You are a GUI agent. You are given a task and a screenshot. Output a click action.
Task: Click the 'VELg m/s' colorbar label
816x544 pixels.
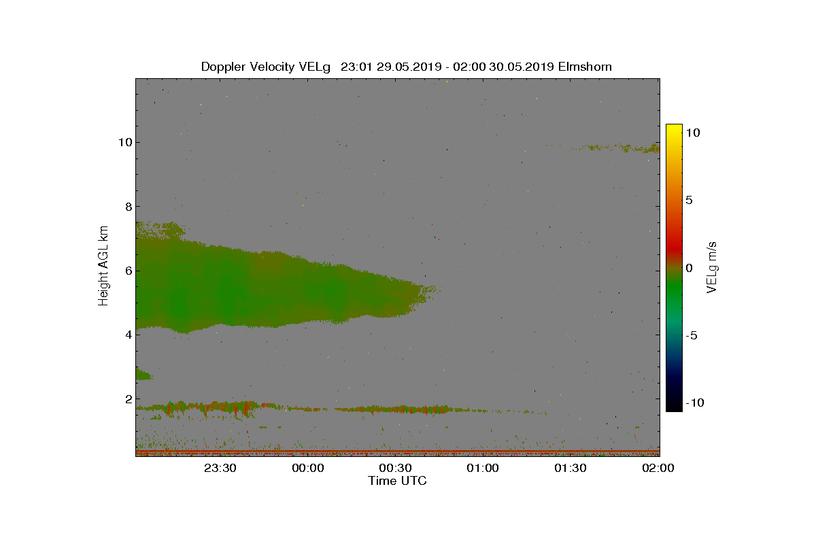[712, 267]
